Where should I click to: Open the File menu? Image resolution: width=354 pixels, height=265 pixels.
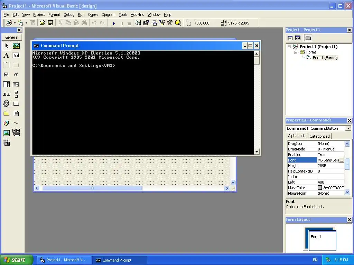tap(6, 14)
